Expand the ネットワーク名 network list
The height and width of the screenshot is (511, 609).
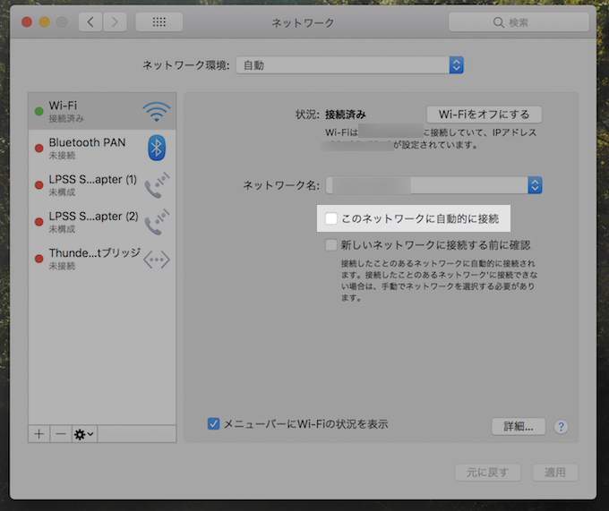coord(535,185)
